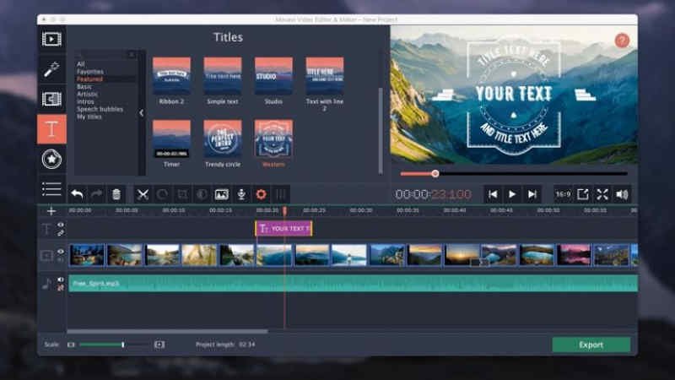Select the Free_Spirit.mp3 audio clip

(x=353, y=284)
